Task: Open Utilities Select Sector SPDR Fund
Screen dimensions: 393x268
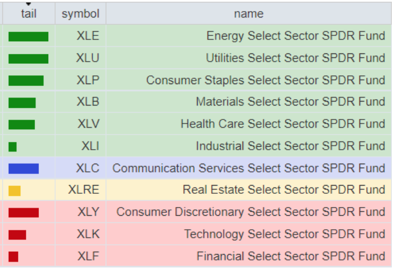Action: [x=295, y=58]
